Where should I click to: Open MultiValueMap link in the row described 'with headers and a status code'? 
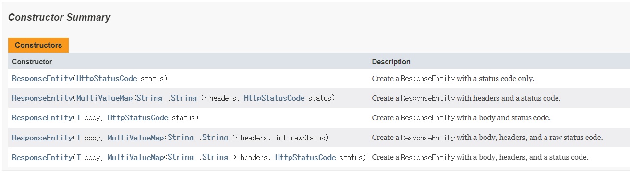(x=104, y=98)
